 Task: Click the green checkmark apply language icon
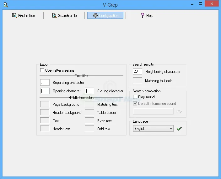[x=179, y=128]
